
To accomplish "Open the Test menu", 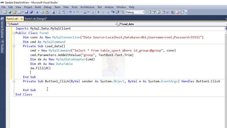I will click(x=99, y=7).
